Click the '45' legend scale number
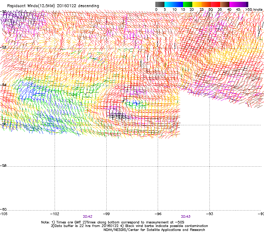 point(238,10)
